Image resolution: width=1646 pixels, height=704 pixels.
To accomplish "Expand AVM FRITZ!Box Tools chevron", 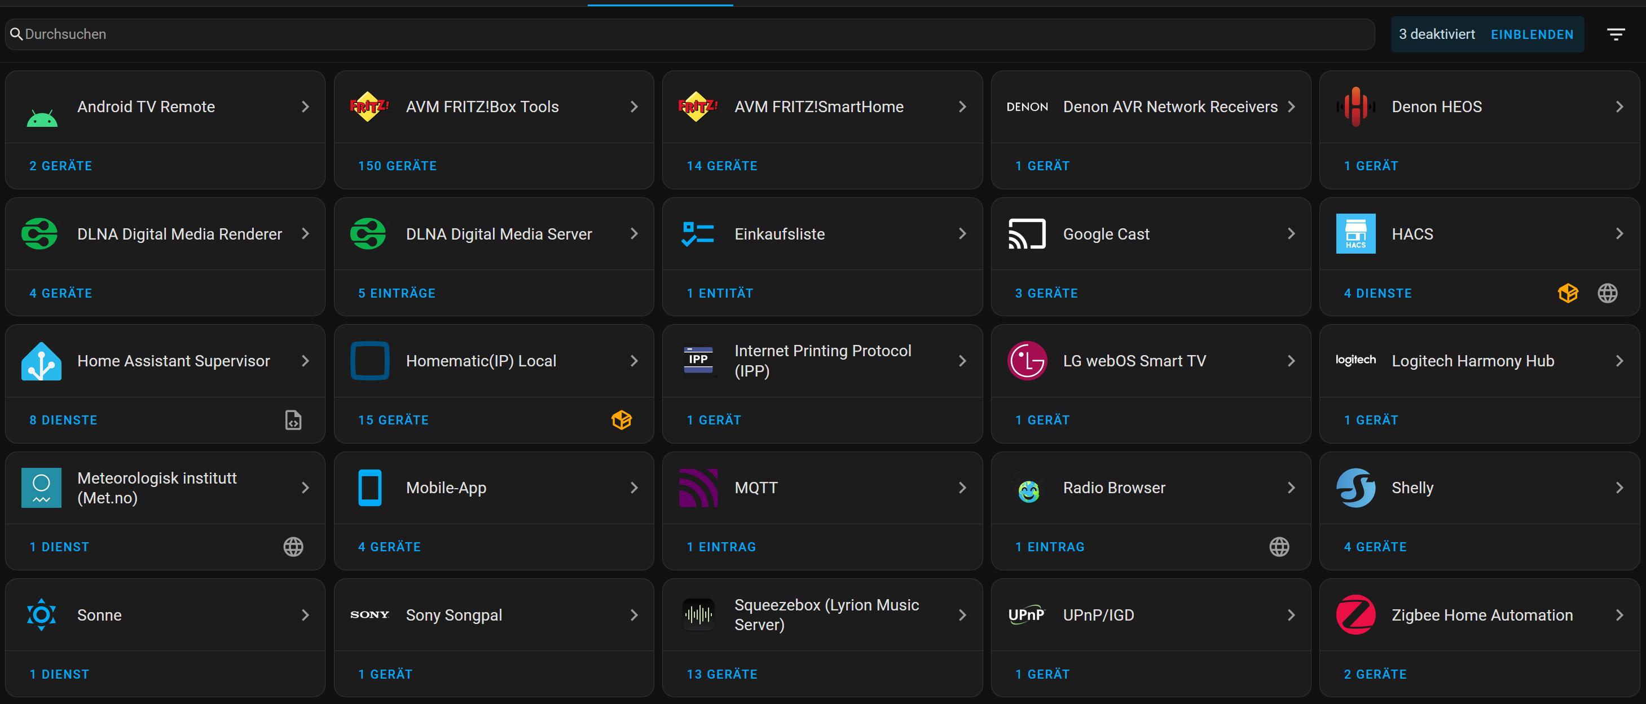I will point(634,107).
